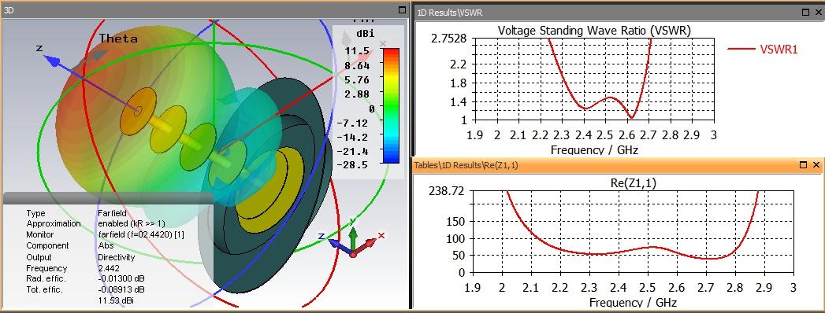This screenshot has width=825, height=313.
Task: Click the 'Voltage Standing Wave Ratio (VSWR)' plot title
Action: pos(594,31)
